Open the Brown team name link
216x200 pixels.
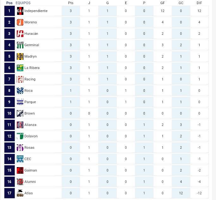click(29, 113)
